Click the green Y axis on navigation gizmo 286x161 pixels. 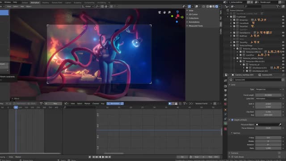[x=182, y=17]
